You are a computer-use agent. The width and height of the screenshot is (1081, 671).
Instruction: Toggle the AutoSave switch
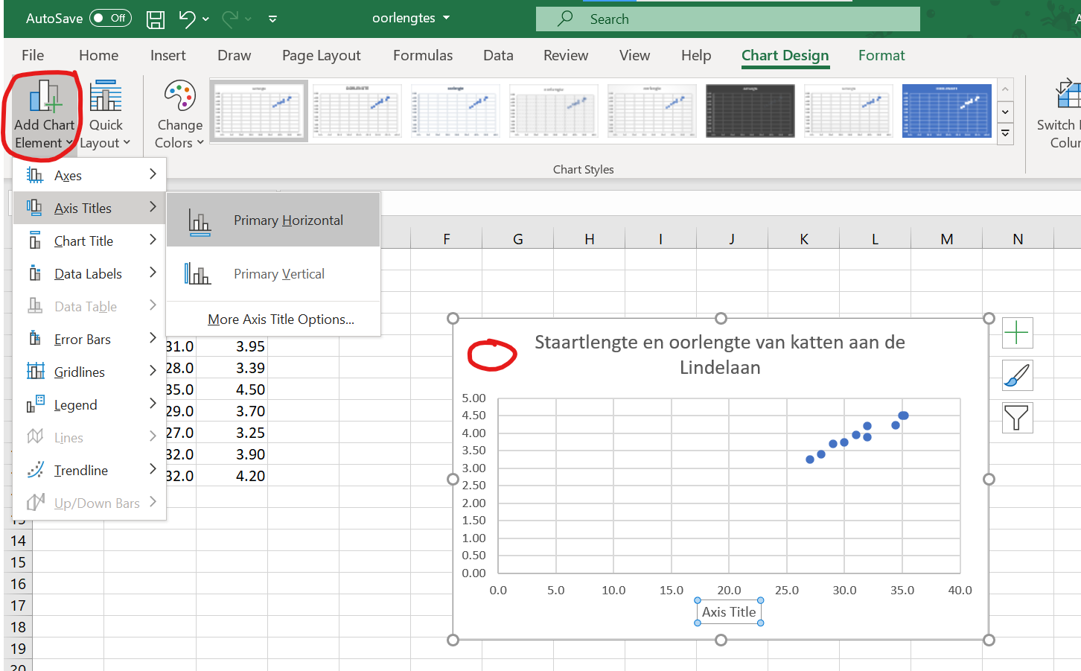point(110,19)
